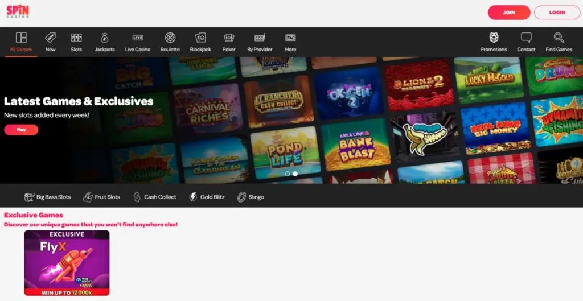Open the 5 Lions 2 game tile
583x301 pixels.
(419, 85)
